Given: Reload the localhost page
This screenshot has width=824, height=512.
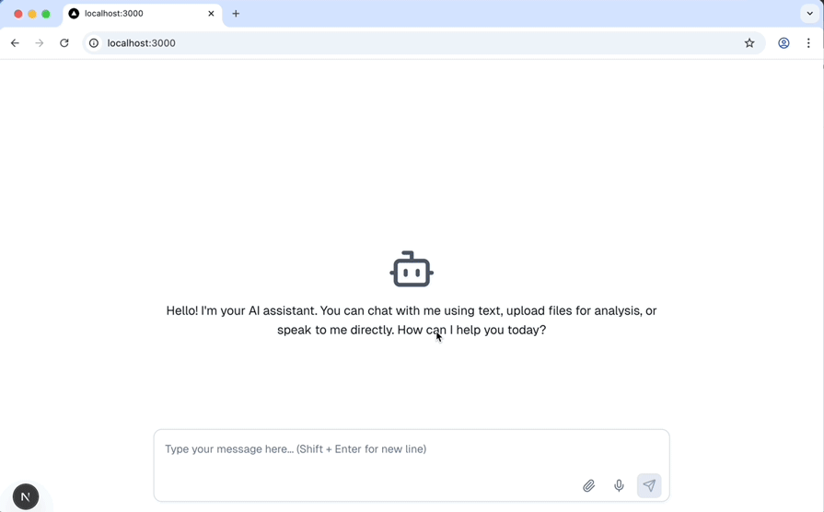Looking at the screenshot, I should click(x=64, y=43).
